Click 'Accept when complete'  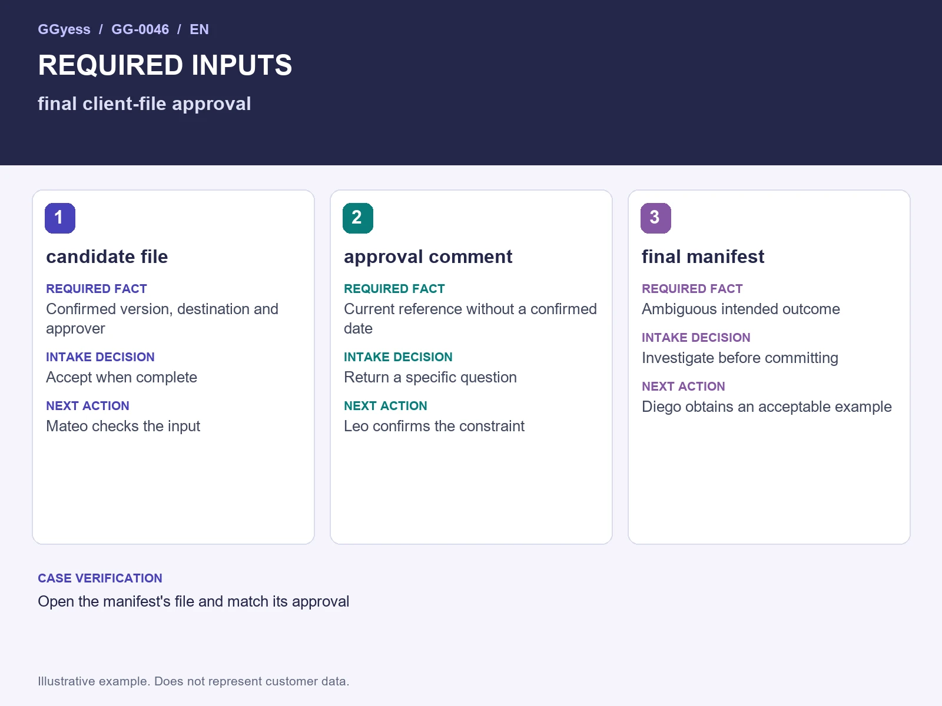pos(122,378)
